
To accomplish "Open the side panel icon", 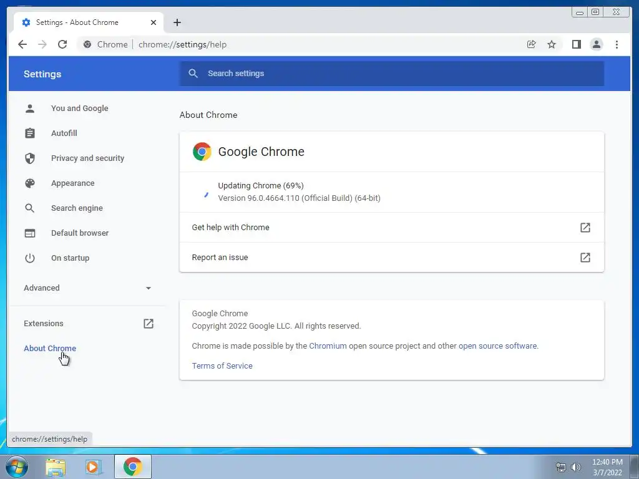I will [576, 44].
